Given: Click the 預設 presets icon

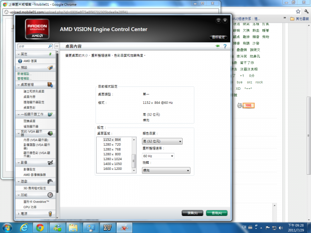Looking at the screenshot, I should (51, 67).
